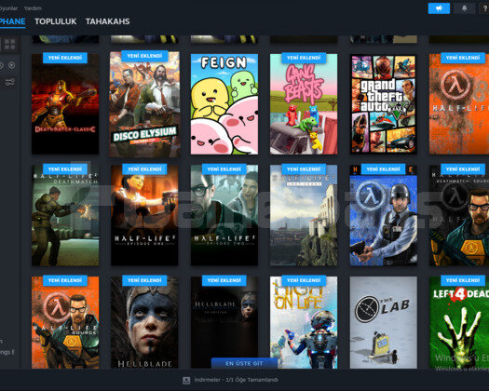The image size is (489, 391).
Task: Click the ready-to-play filter icon
Action: click(11, 65)
